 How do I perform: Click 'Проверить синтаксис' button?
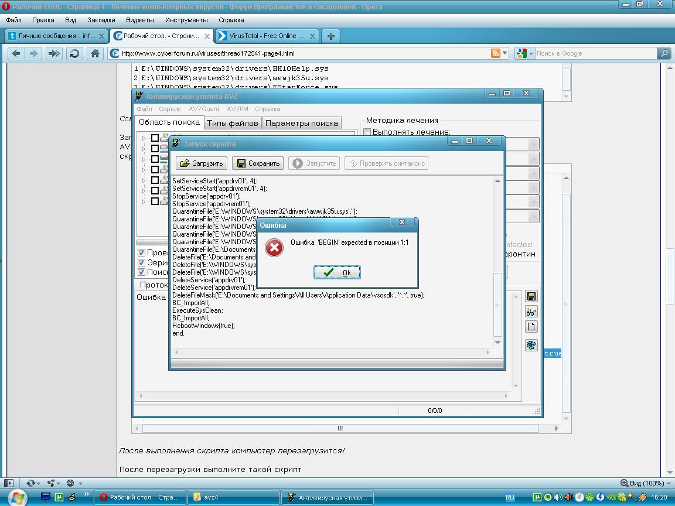point(387,163)
